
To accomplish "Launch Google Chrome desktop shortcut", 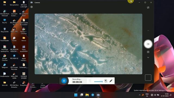I will tap(5, 58).
